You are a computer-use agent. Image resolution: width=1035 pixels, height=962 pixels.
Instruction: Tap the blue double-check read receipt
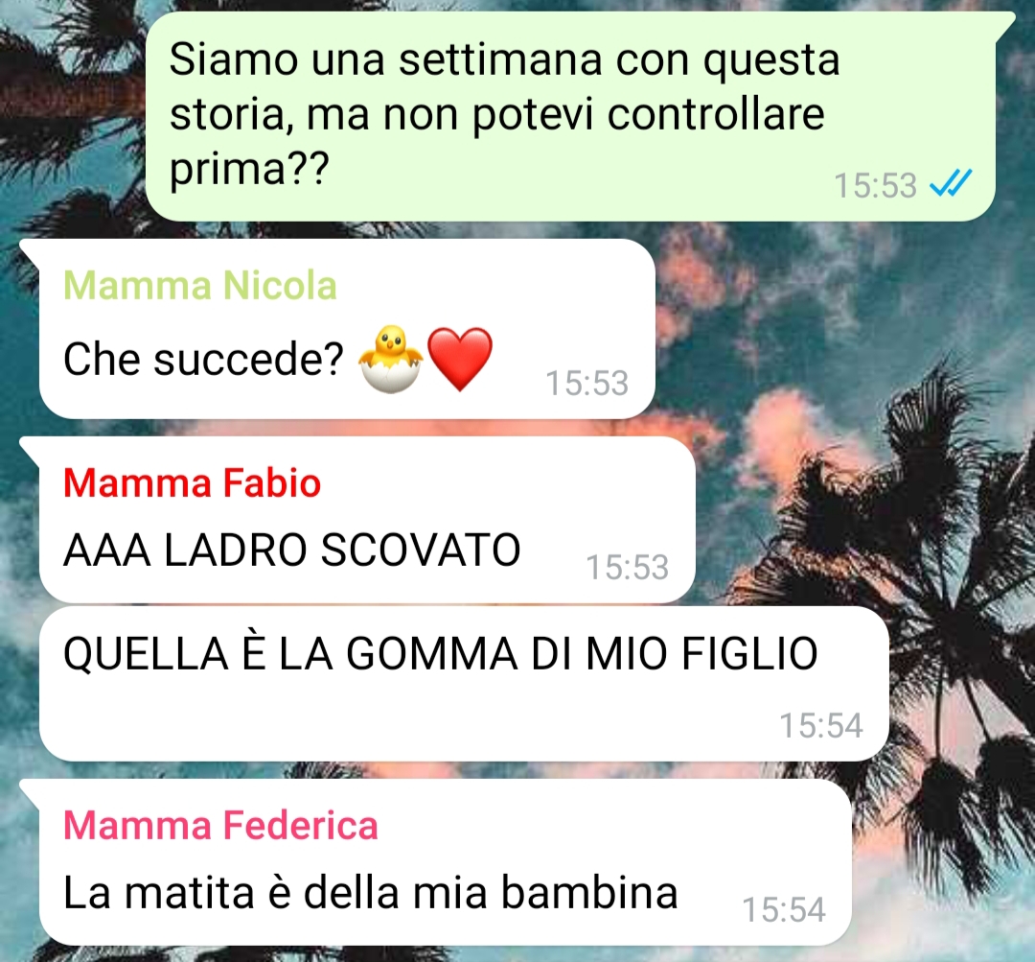pos(951,184)
